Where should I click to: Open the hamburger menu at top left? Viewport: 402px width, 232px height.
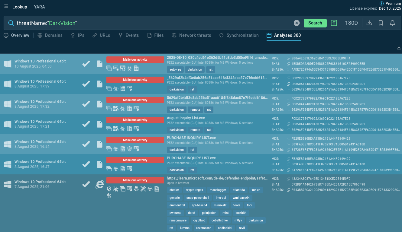click(6, 6)
